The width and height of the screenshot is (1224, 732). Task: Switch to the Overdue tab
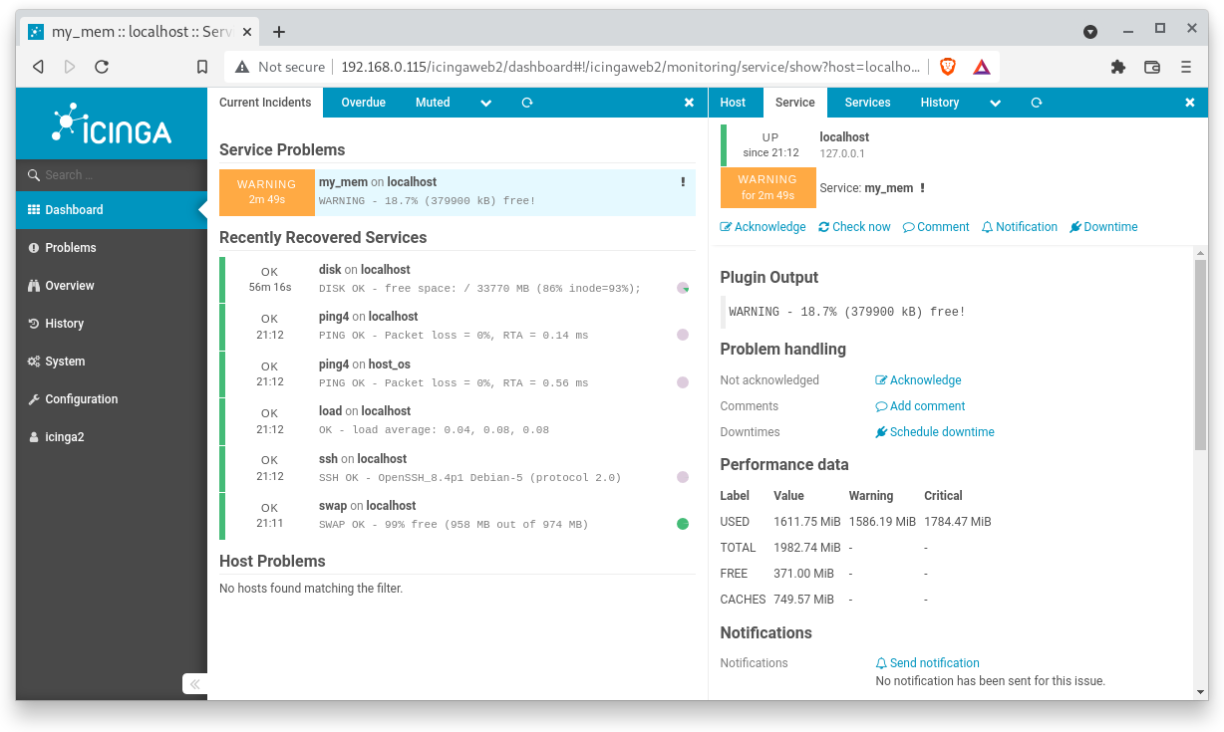363,102
